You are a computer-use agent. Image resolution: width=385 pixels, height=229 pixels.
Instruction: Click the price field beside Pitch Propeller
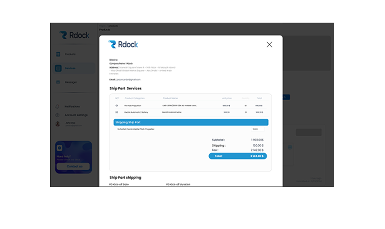257,129
